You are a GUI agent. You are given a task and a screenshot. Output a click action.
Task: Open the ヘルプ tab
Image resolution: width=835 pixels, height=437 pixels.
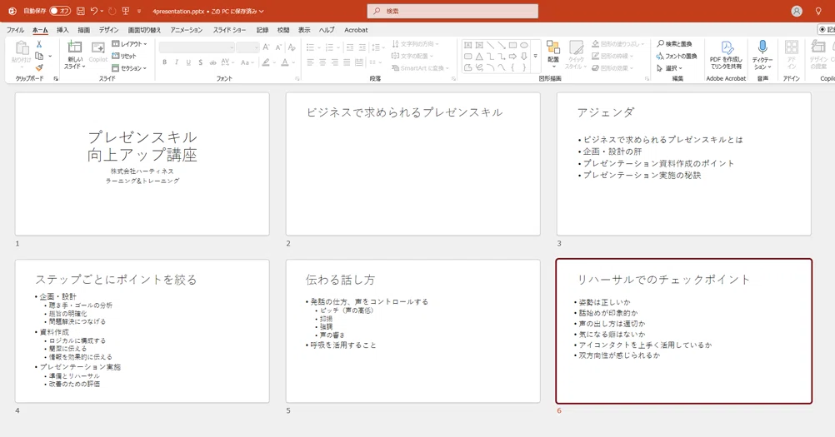(x=327, y=30)
